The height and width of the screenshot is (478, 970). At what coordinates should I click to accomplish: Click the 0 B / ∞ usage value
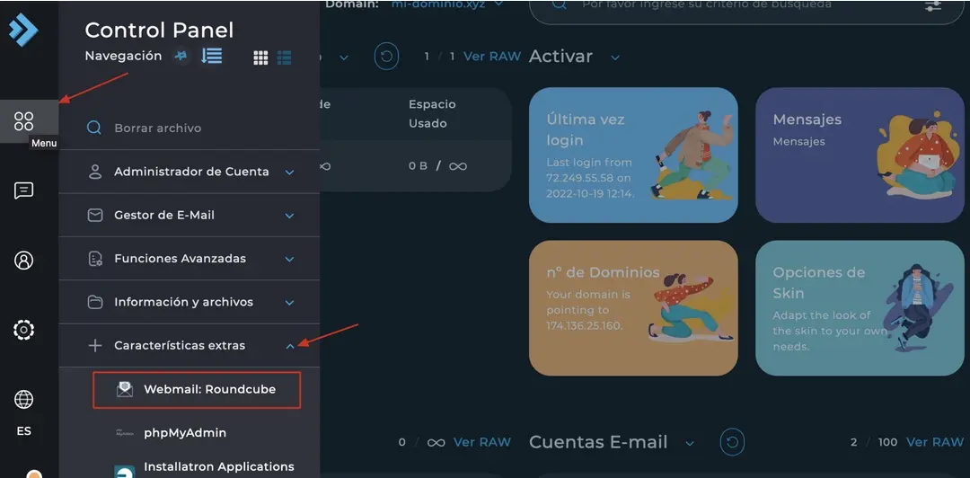[437, 166]
